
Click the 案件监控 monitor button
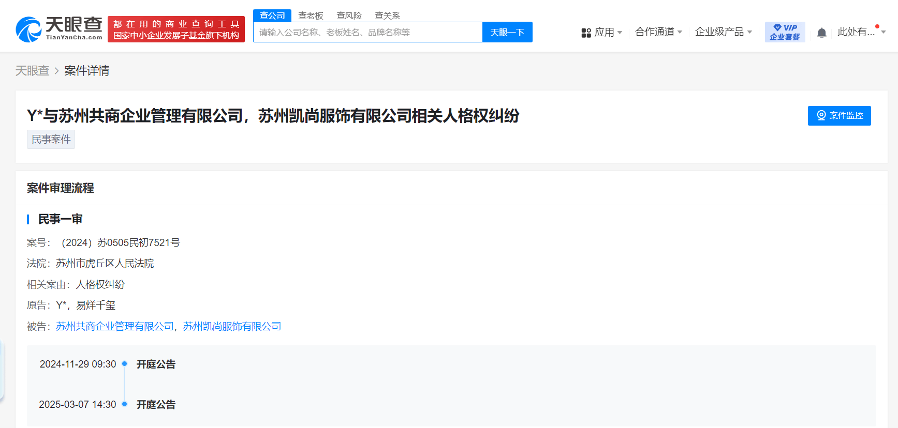click(x=839, y=116)
